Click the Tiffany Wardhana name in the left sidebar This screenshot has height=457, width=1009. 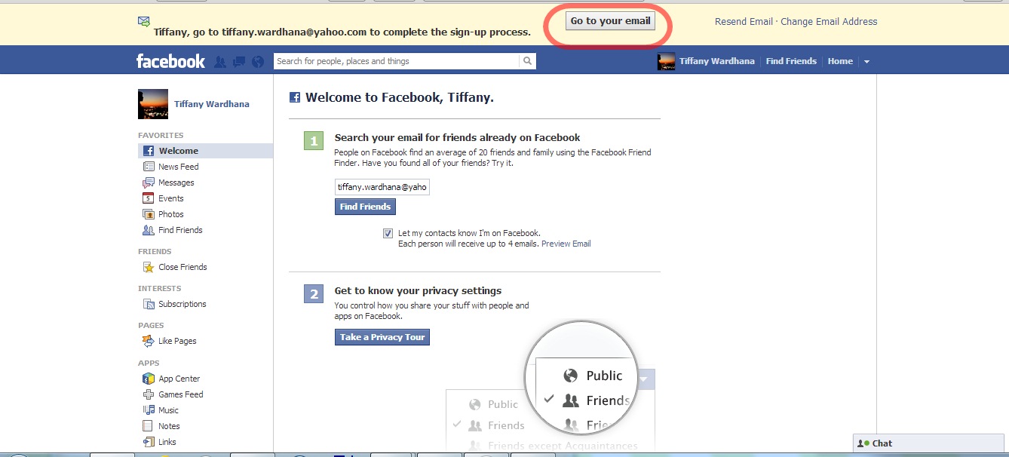[x=212, y=104]
